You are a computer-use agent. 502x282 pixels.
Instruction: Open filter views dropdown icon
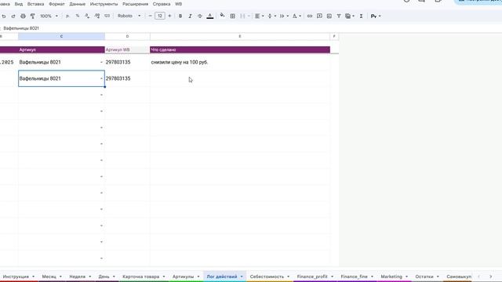click(x=350, y=16)
